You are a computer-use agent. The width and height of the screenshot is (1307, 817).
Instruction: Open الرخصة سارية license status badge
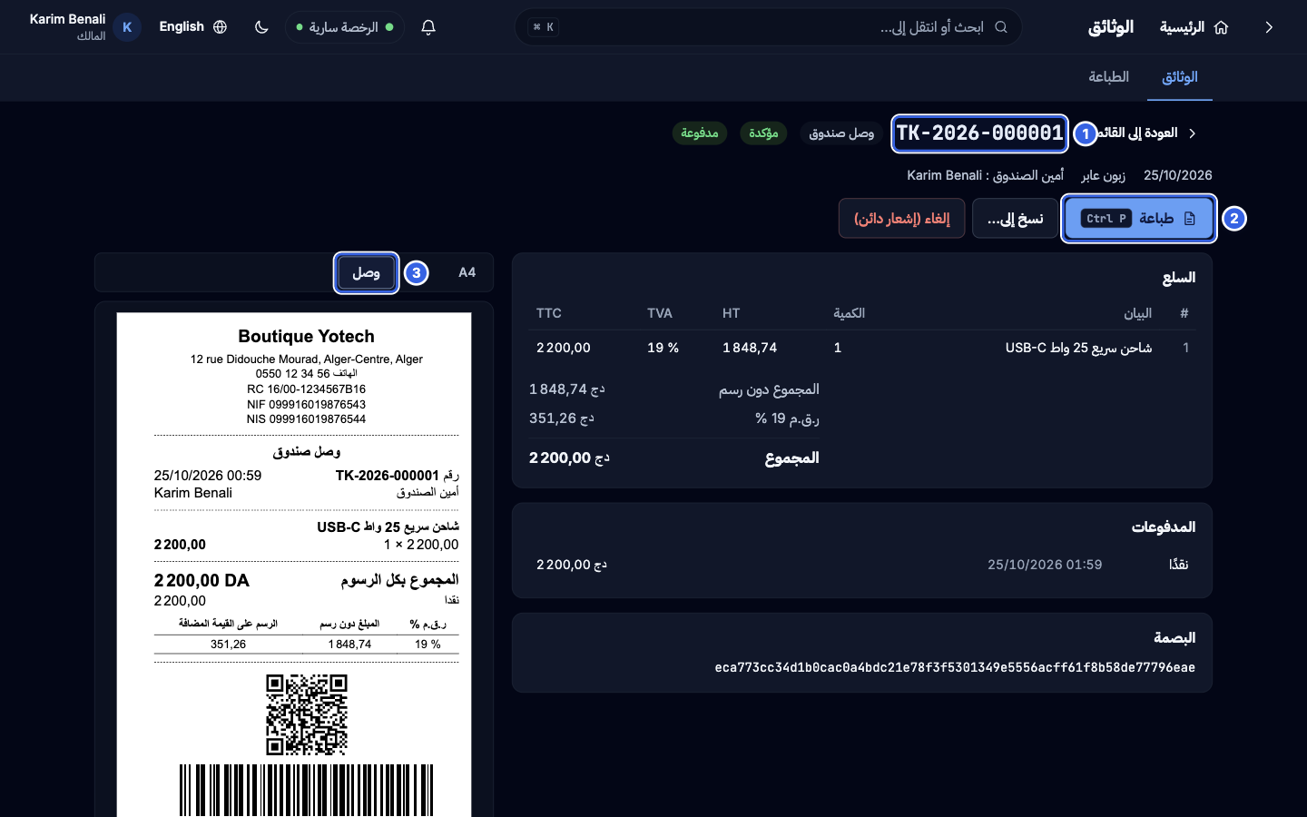point(345,27)
